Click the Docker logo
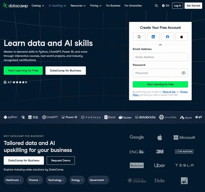205x192 pixels. 125,117
